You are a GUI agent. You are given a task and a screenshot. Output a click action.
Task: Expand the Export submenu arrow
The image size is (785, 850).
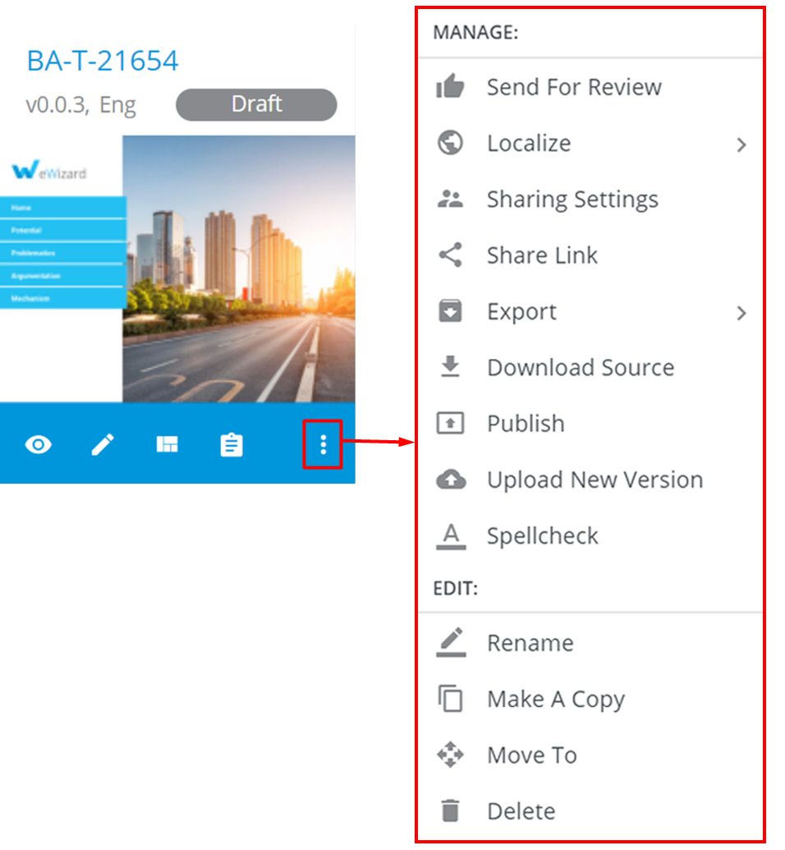[741, 313]
